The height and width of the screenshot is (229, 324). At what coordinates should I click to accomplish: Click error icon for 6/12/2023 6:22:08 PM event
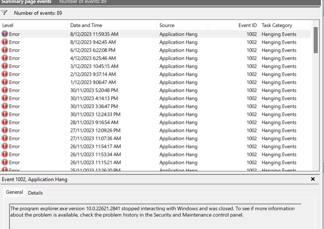point(5,50)
